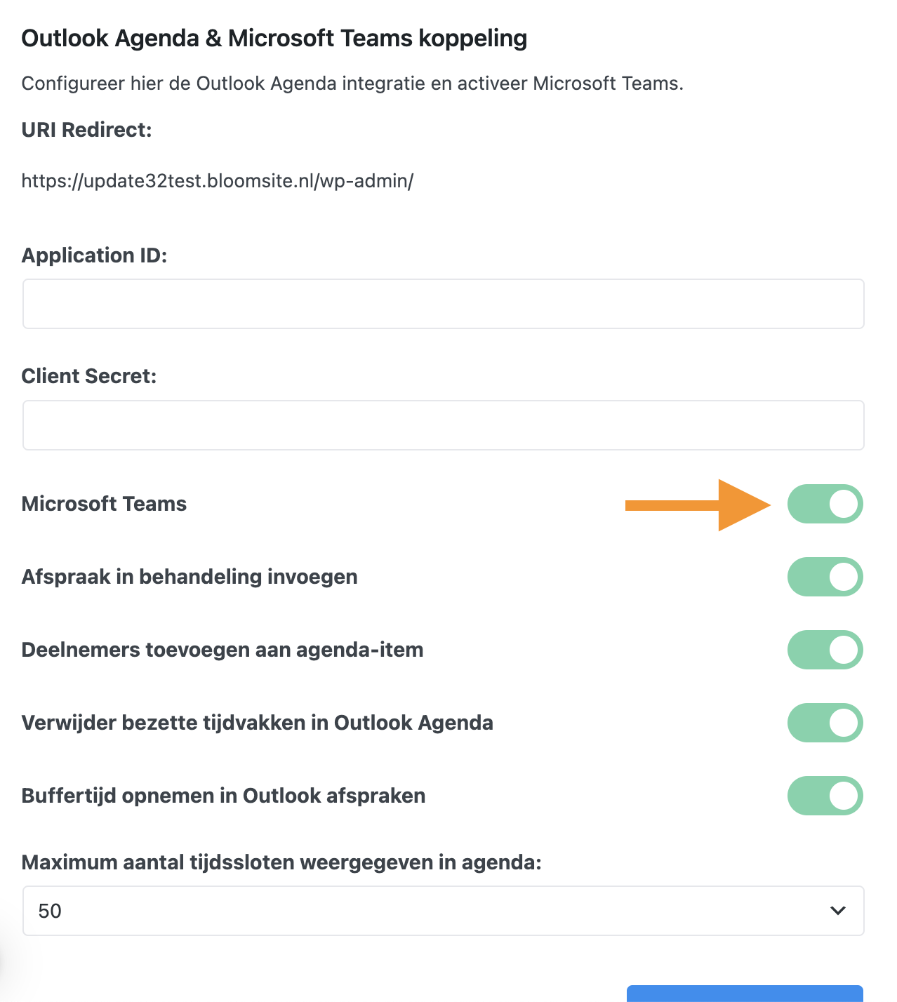The height and width of the screenshot is (1002, 897).
Task: Click the chevron icon in the tijdssloten dropdown
Action: pos(837,911)
